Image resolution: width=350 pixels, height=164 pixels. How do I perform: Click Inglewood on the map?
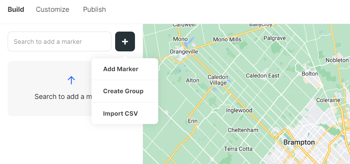click(x=239, y=110)
